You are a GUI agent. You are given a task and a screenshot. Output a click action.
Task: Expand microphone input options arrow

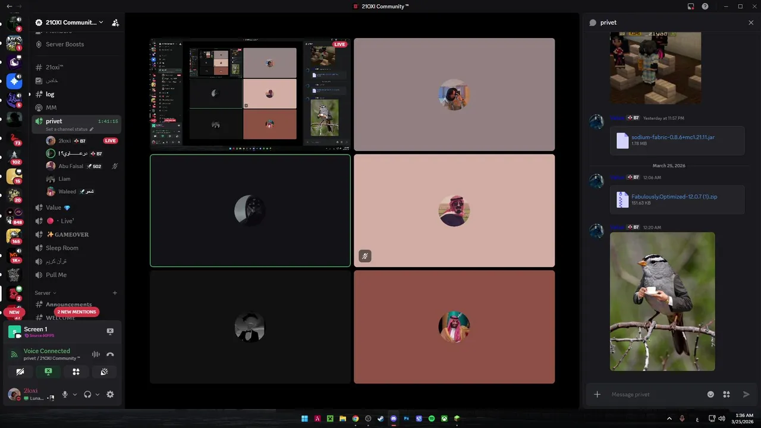click(74, 394)
